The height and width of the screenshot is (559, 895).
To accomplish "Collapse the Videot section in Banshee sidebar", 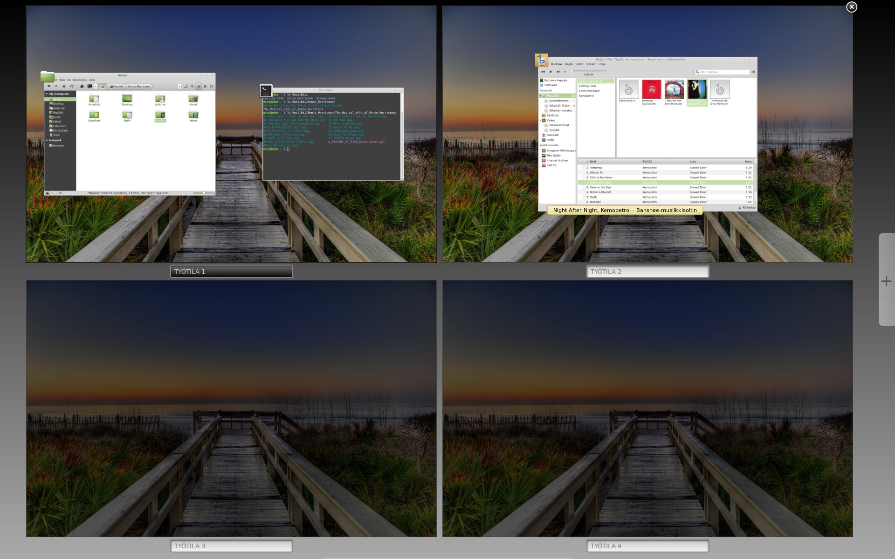I will [x=541, y=120].
